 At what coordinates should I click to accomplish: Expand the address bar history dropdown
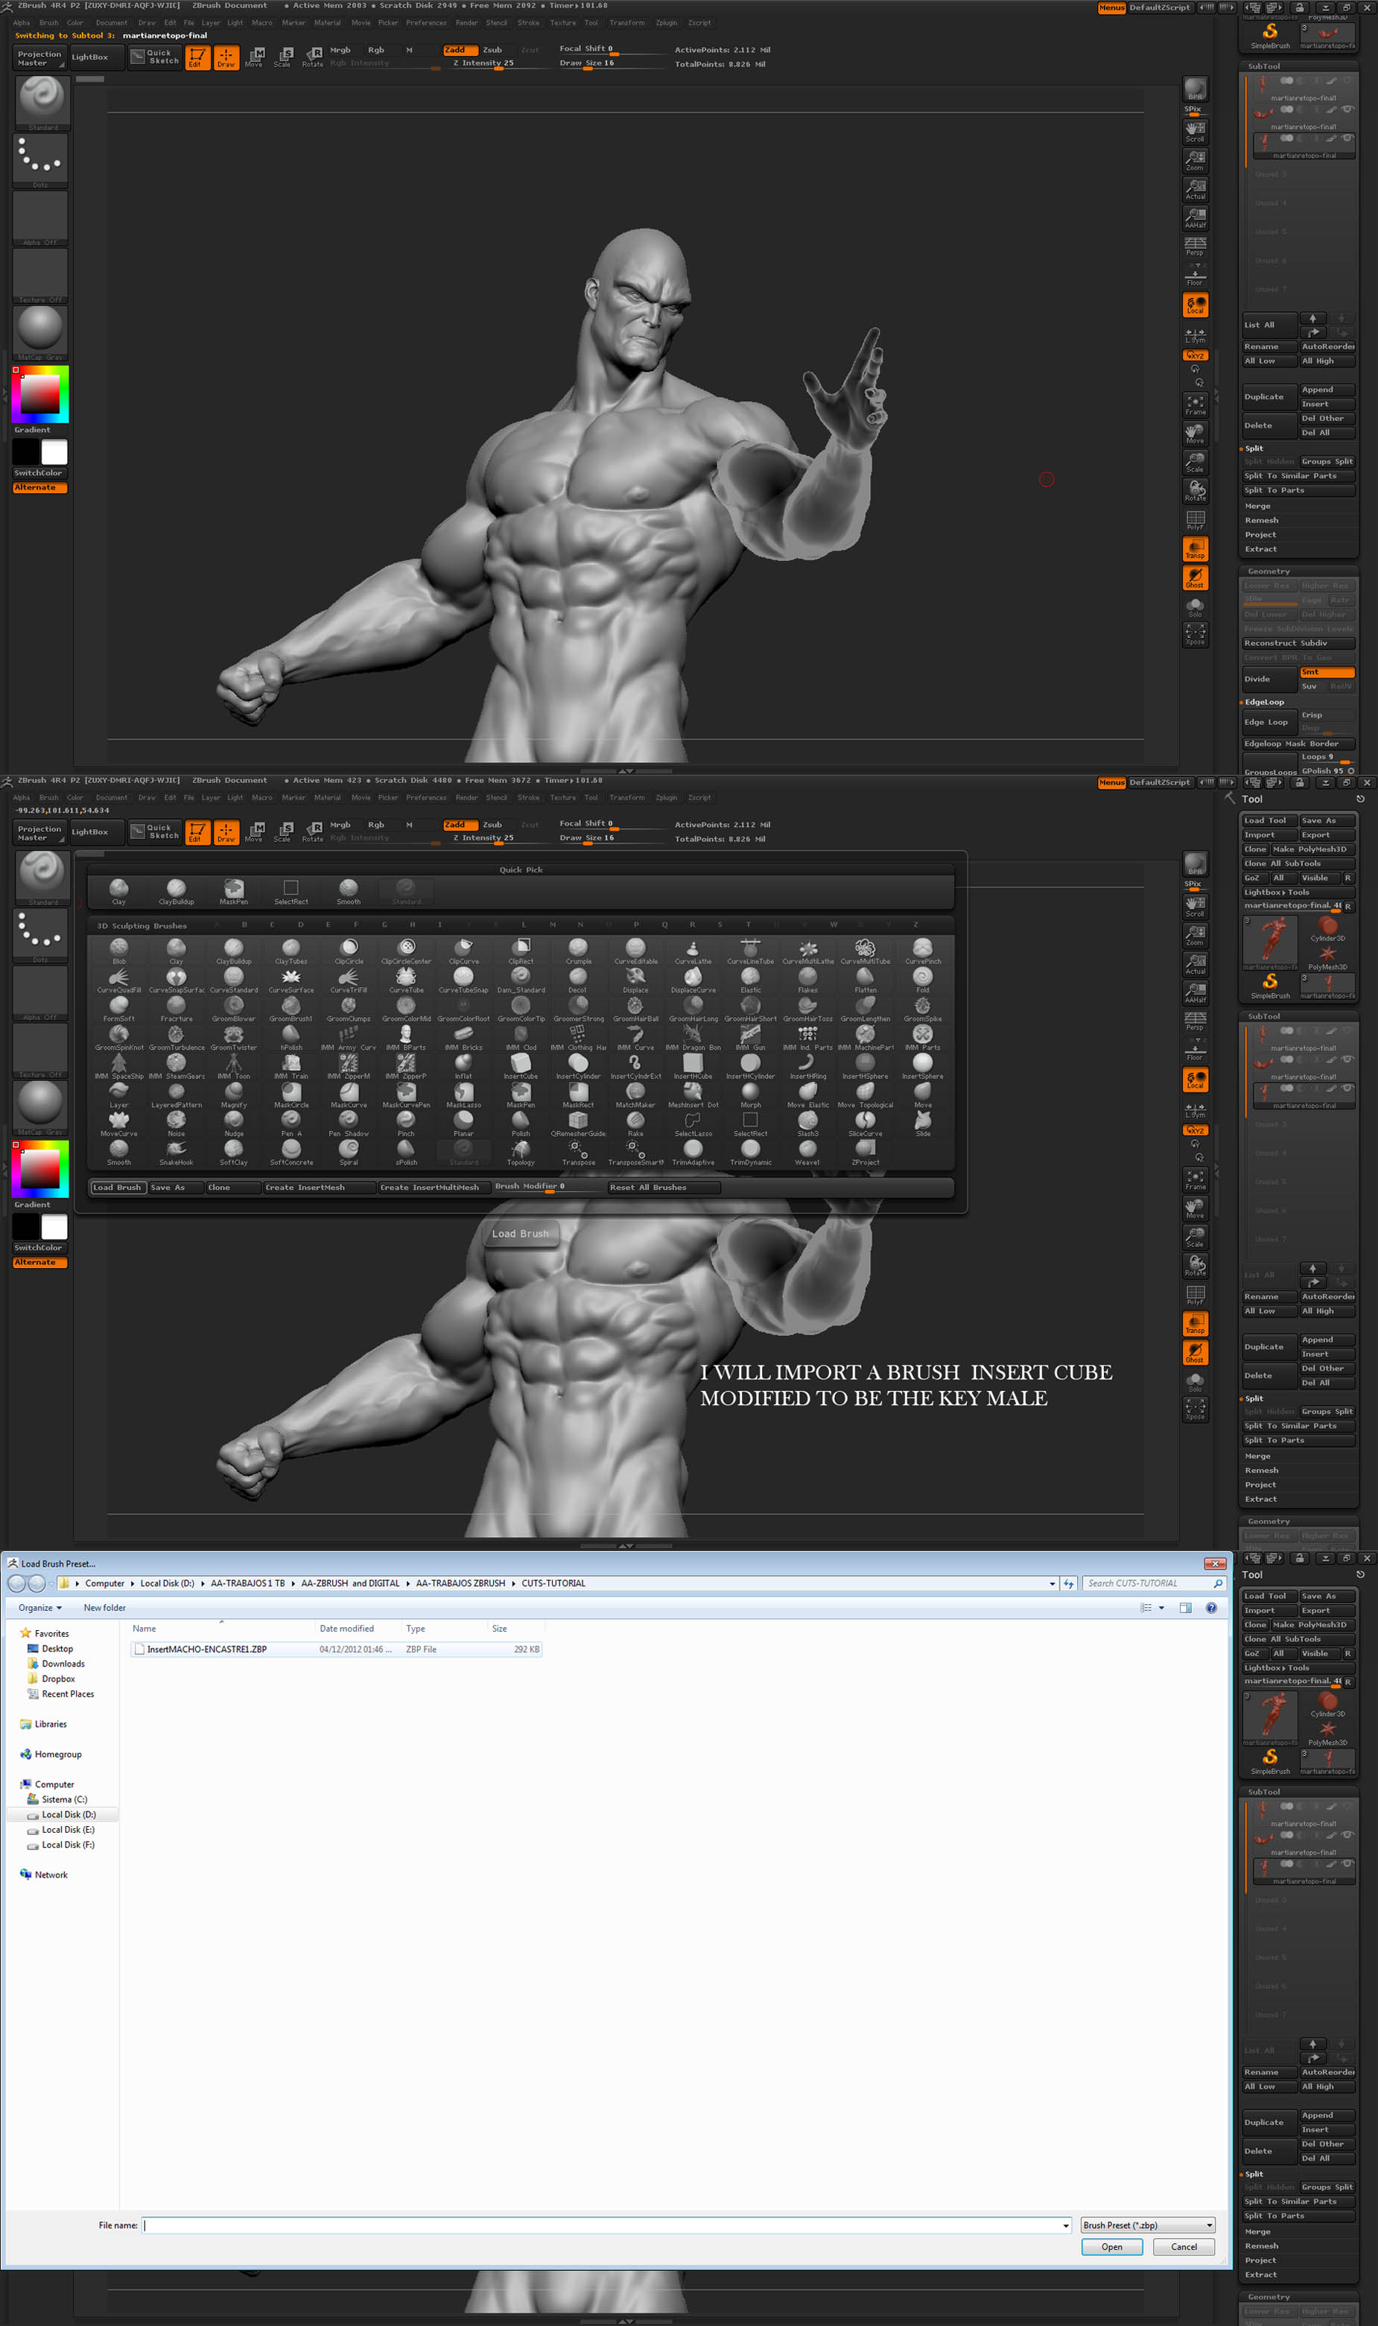click(1052, 1584)
